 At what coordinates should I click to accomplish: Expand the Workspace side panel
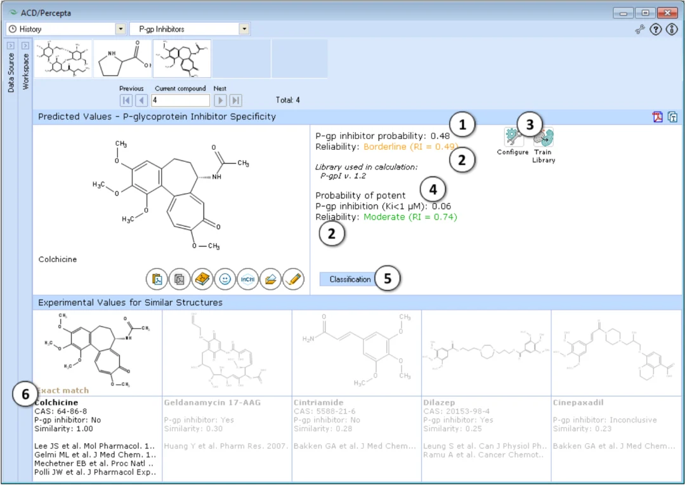[25, 46]
